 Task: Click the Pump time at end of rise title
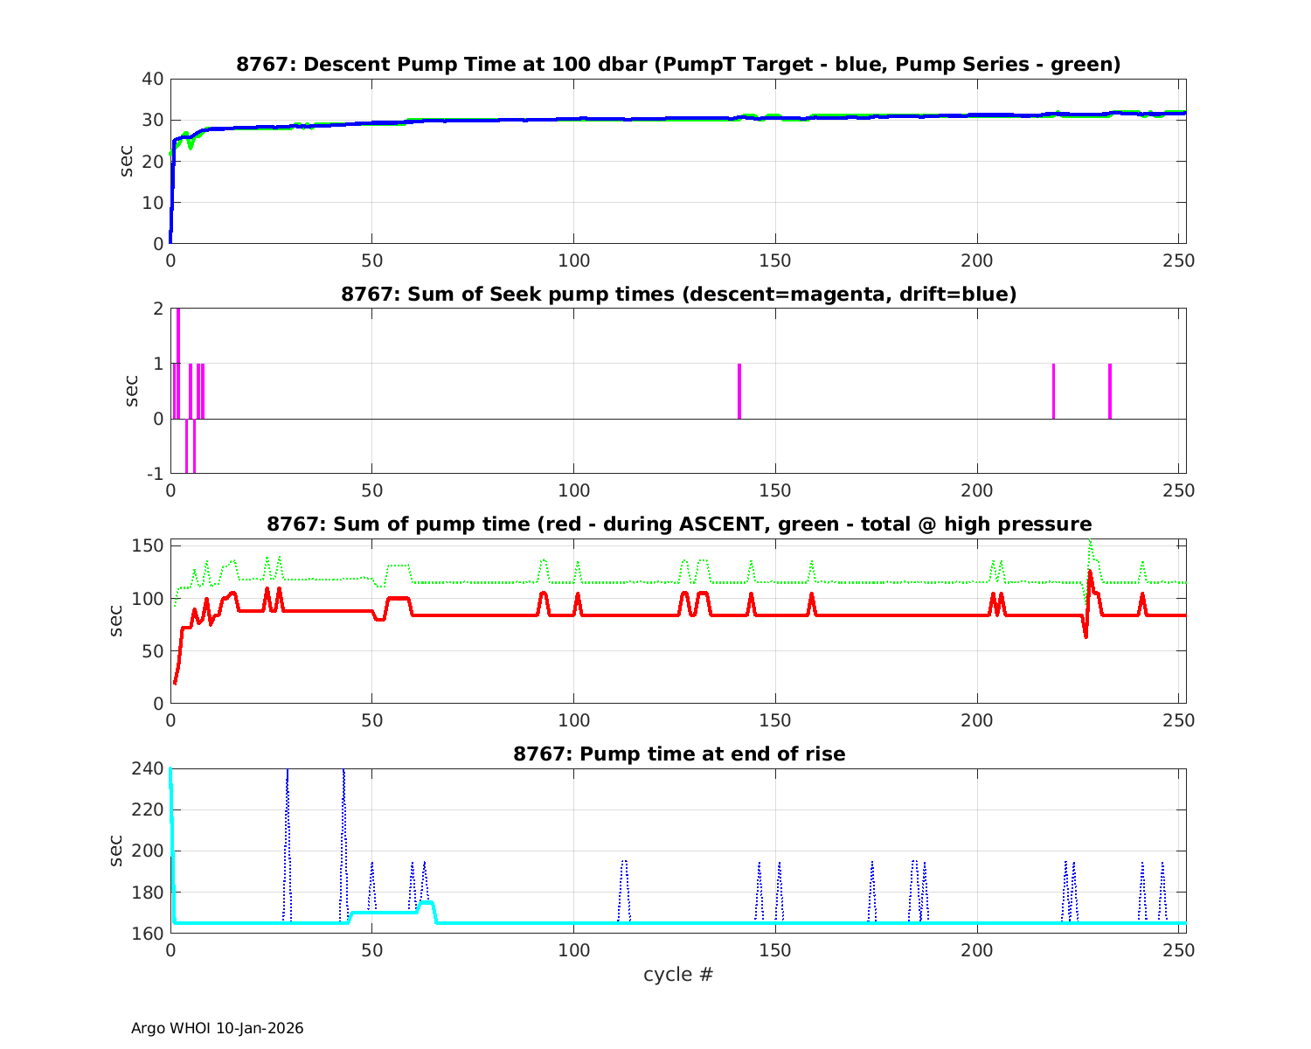coord(678,754)
